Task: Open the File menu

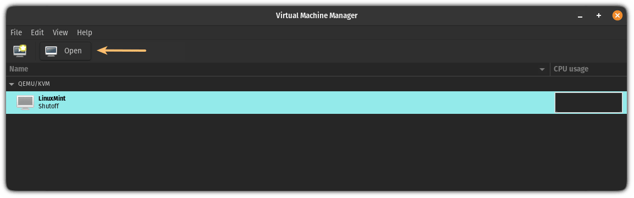Action: click(x=16, y=32)
